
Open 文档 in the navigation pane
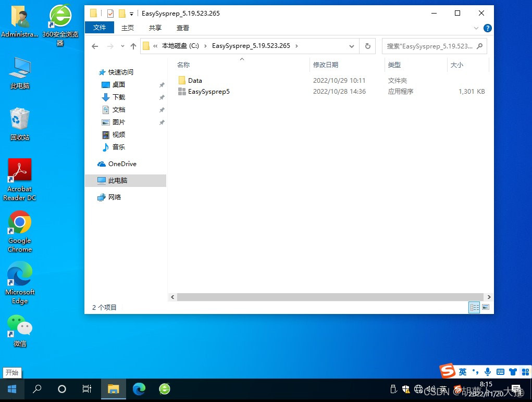click(119, 110)
